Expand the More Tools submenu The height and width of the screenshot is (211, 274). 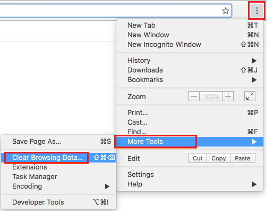[x=190, y=142]
